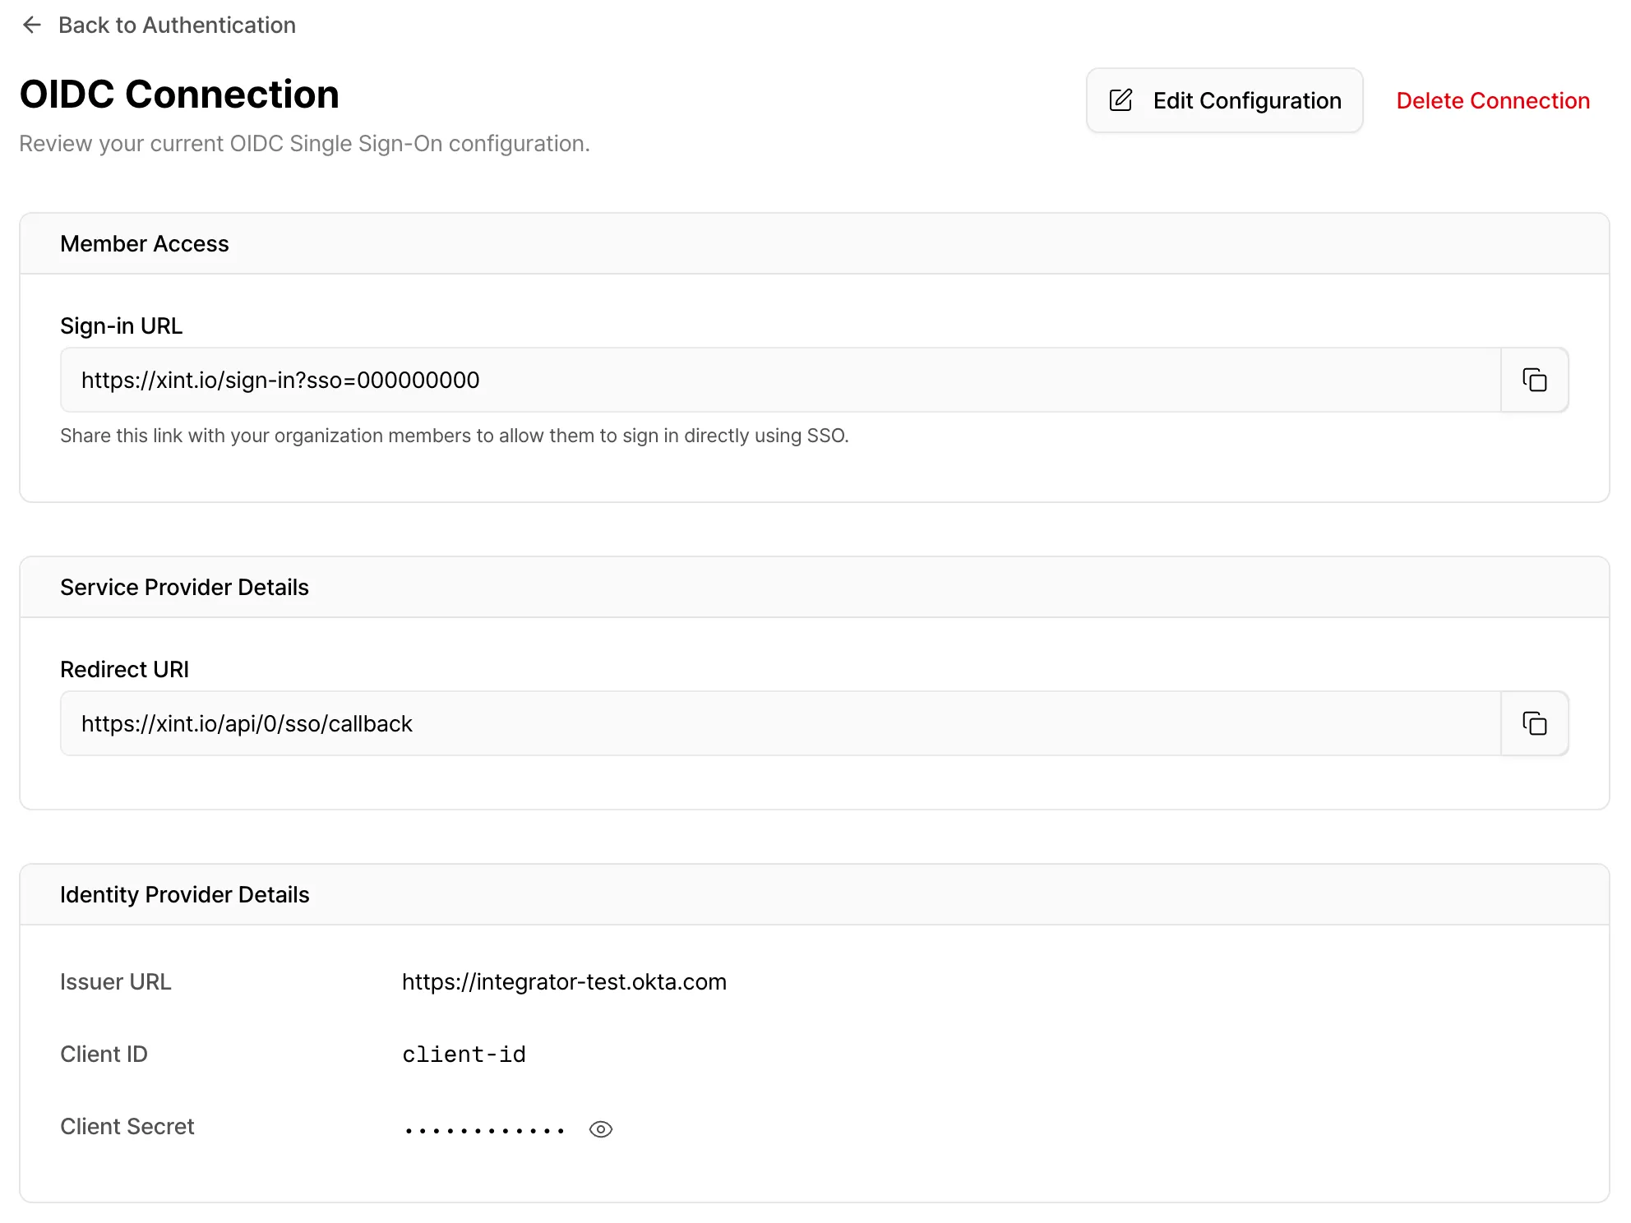This screenshot has width=1631, height=1223.
Task: Click the pencil icon inside Edit Configuration
Action: pos(1119,100)
